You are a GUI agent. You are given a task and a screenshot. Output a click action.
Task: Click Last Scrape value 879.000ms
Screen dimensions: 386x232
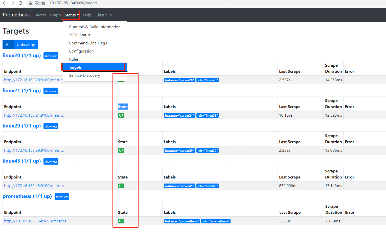[288, 186]
